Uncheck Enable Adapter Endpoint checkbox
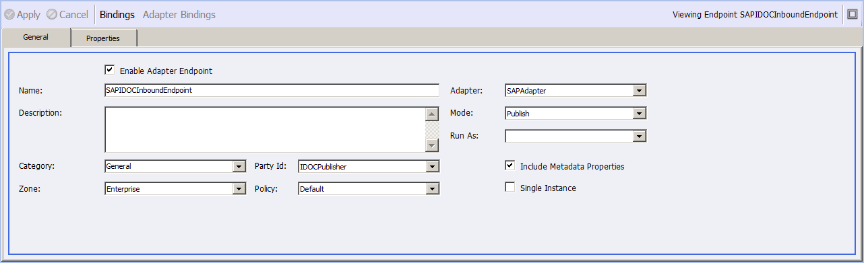This screenshot has height=263, width=864. pos(110,69)
